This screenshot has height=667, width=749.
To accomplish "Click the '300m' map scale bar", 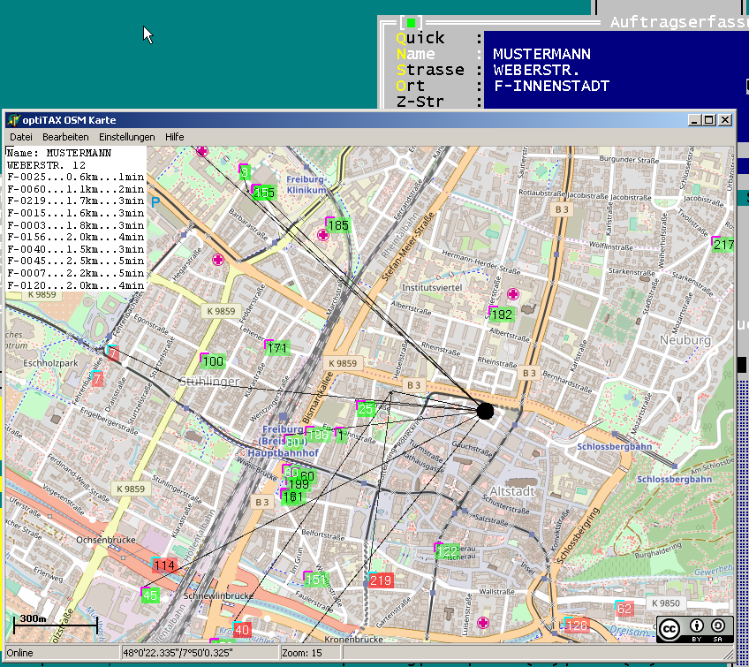I will point(56,624).
